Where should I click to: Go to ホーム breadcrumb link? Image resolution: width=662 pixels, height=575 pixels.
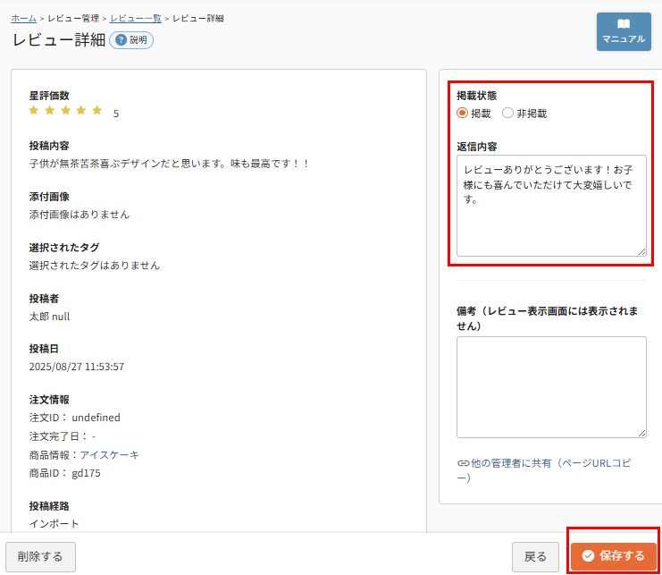coord(23,18)
